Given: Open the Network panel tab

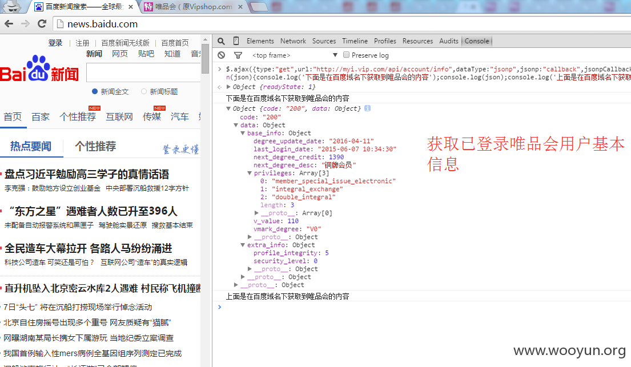Looking at the screenshot, I should point(293,41).
